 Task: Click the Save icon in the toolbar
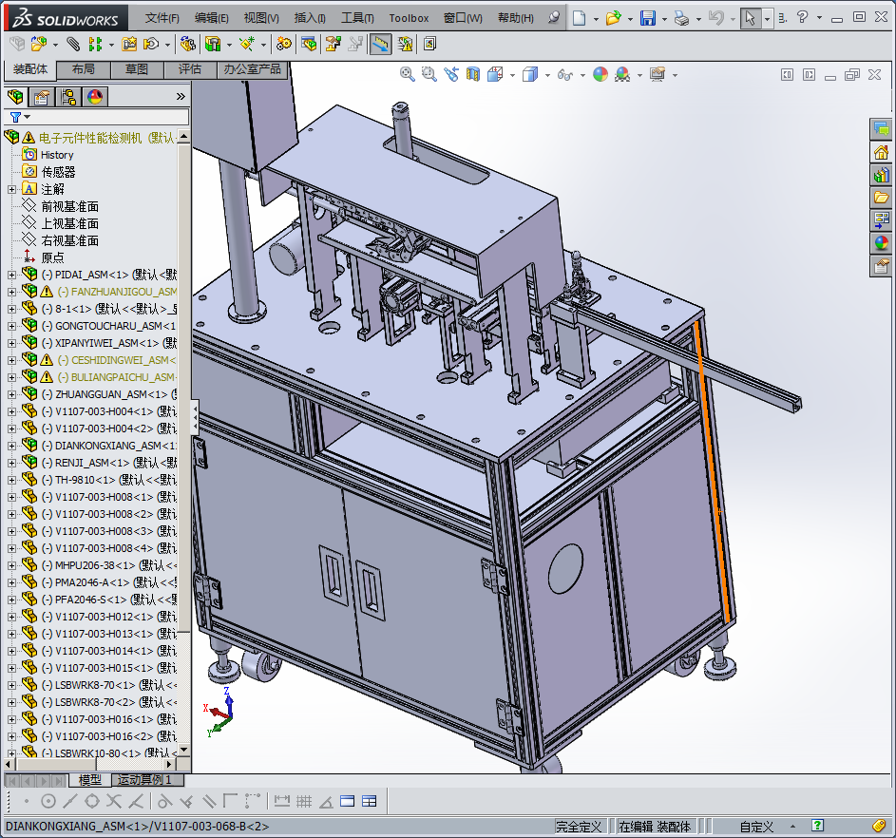tap(647, 18)
